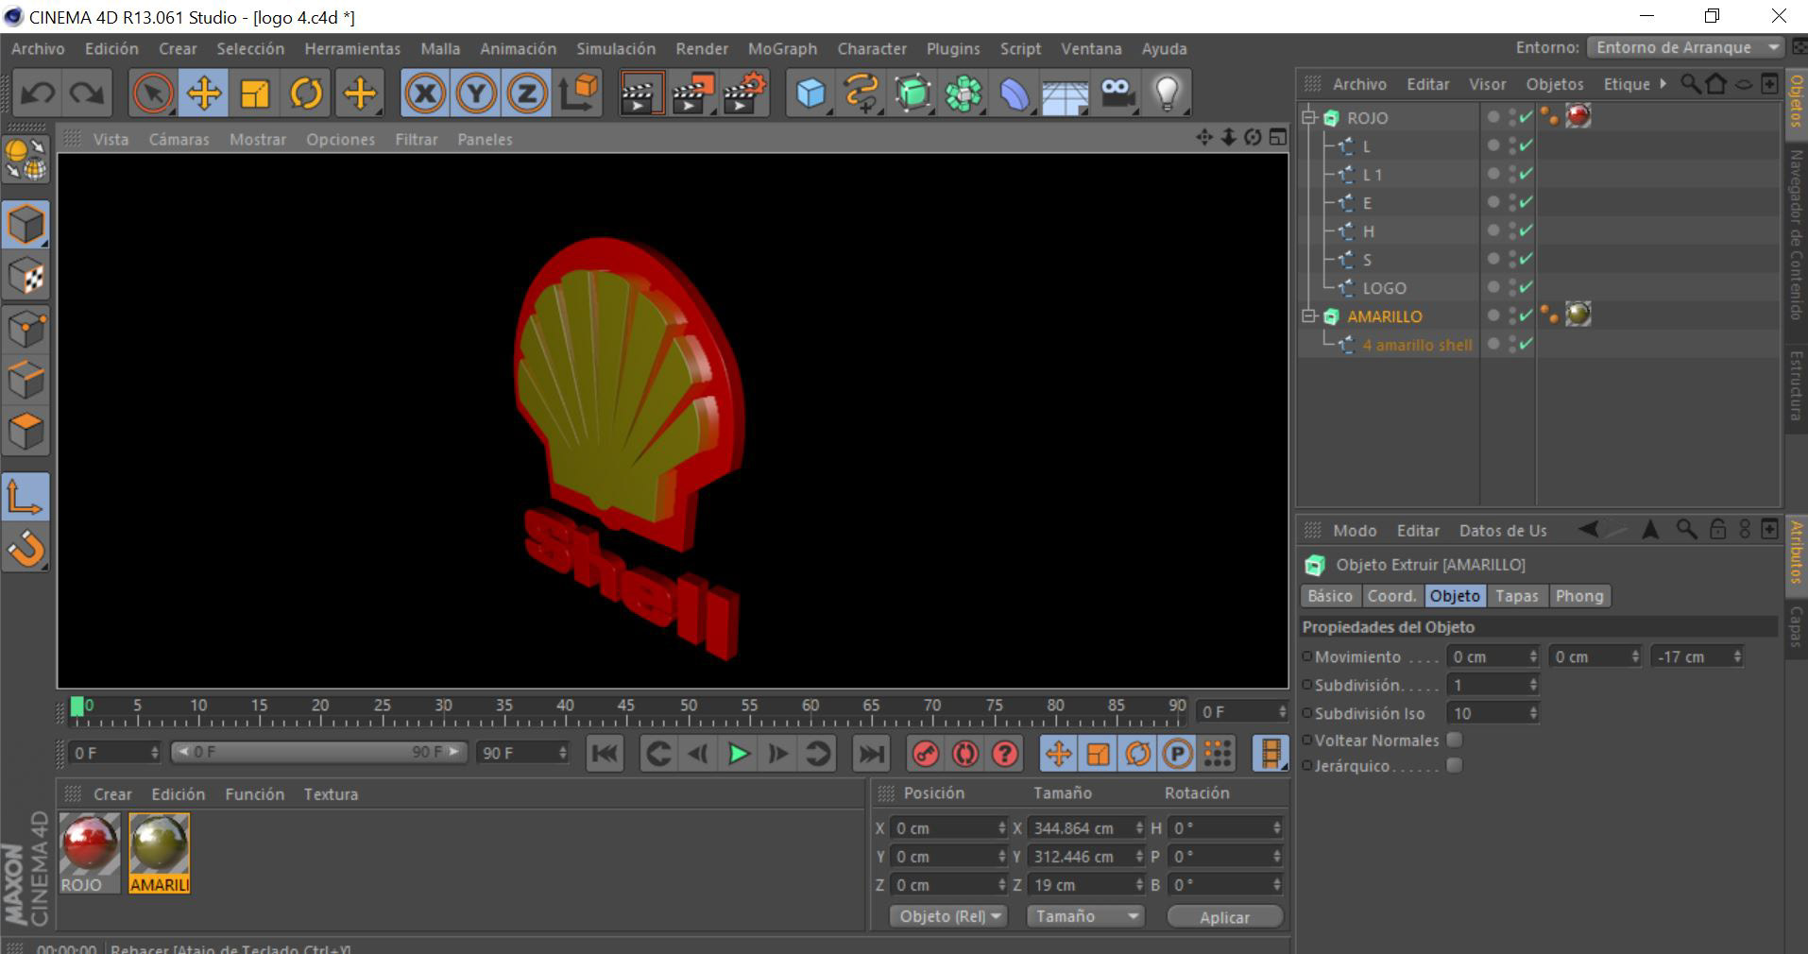The height and width of the screenshot is (954, 1808).
Task: Switch to Edges mode
Action: [26, 381]
